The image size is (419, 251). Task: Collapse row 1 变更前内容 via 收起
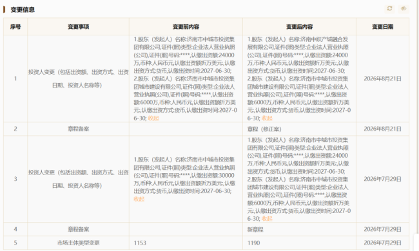(153, 118)
